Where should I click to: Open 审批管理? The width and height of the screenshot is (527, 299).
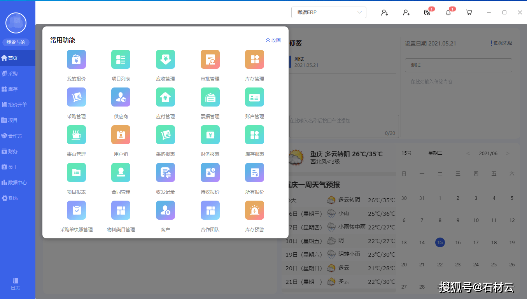(210, 59)
